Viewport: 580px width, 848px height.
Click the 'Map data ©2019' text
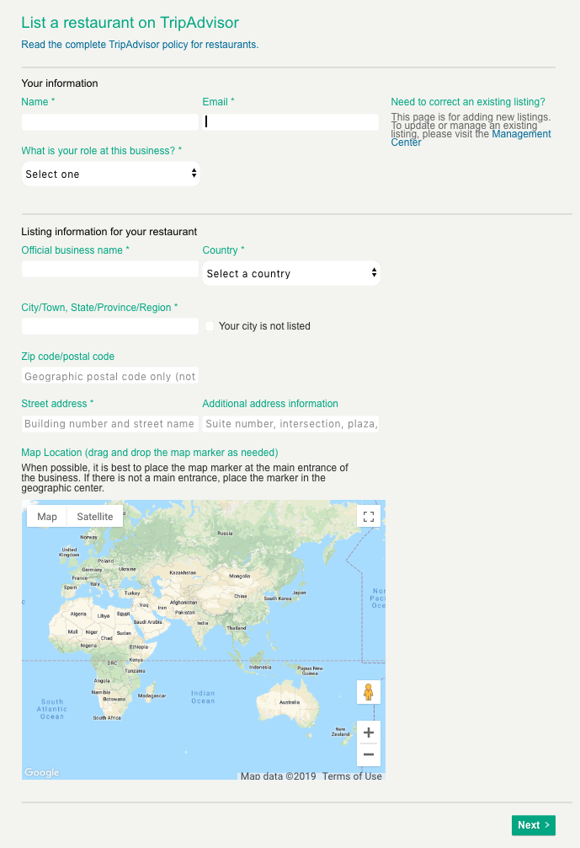[278, 776]
